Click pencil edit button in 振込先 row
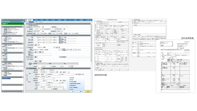 pos(36,52)
